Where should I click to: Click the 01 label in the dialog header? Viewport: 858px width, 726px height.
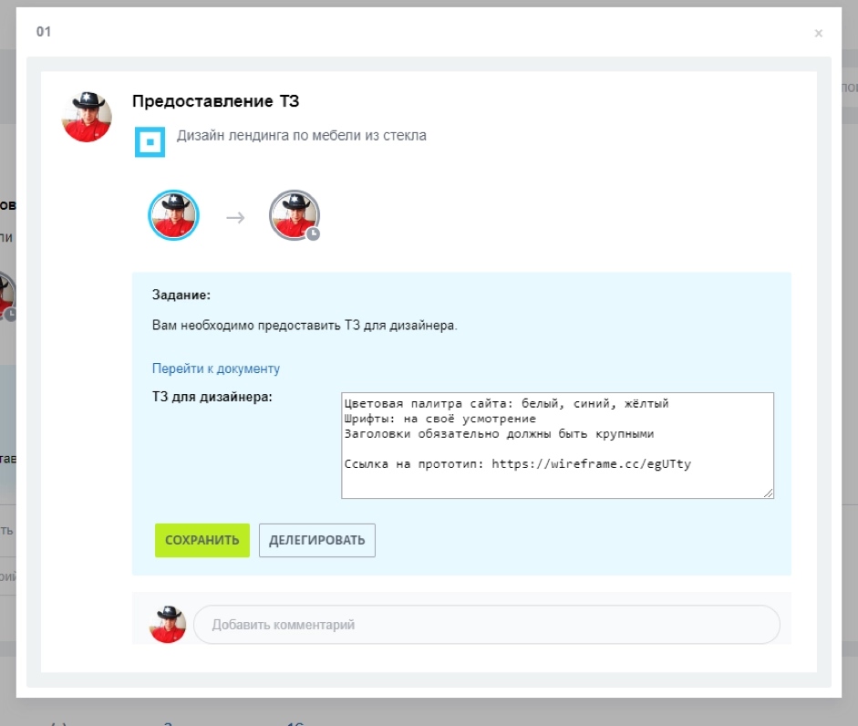tap(44, 32)
